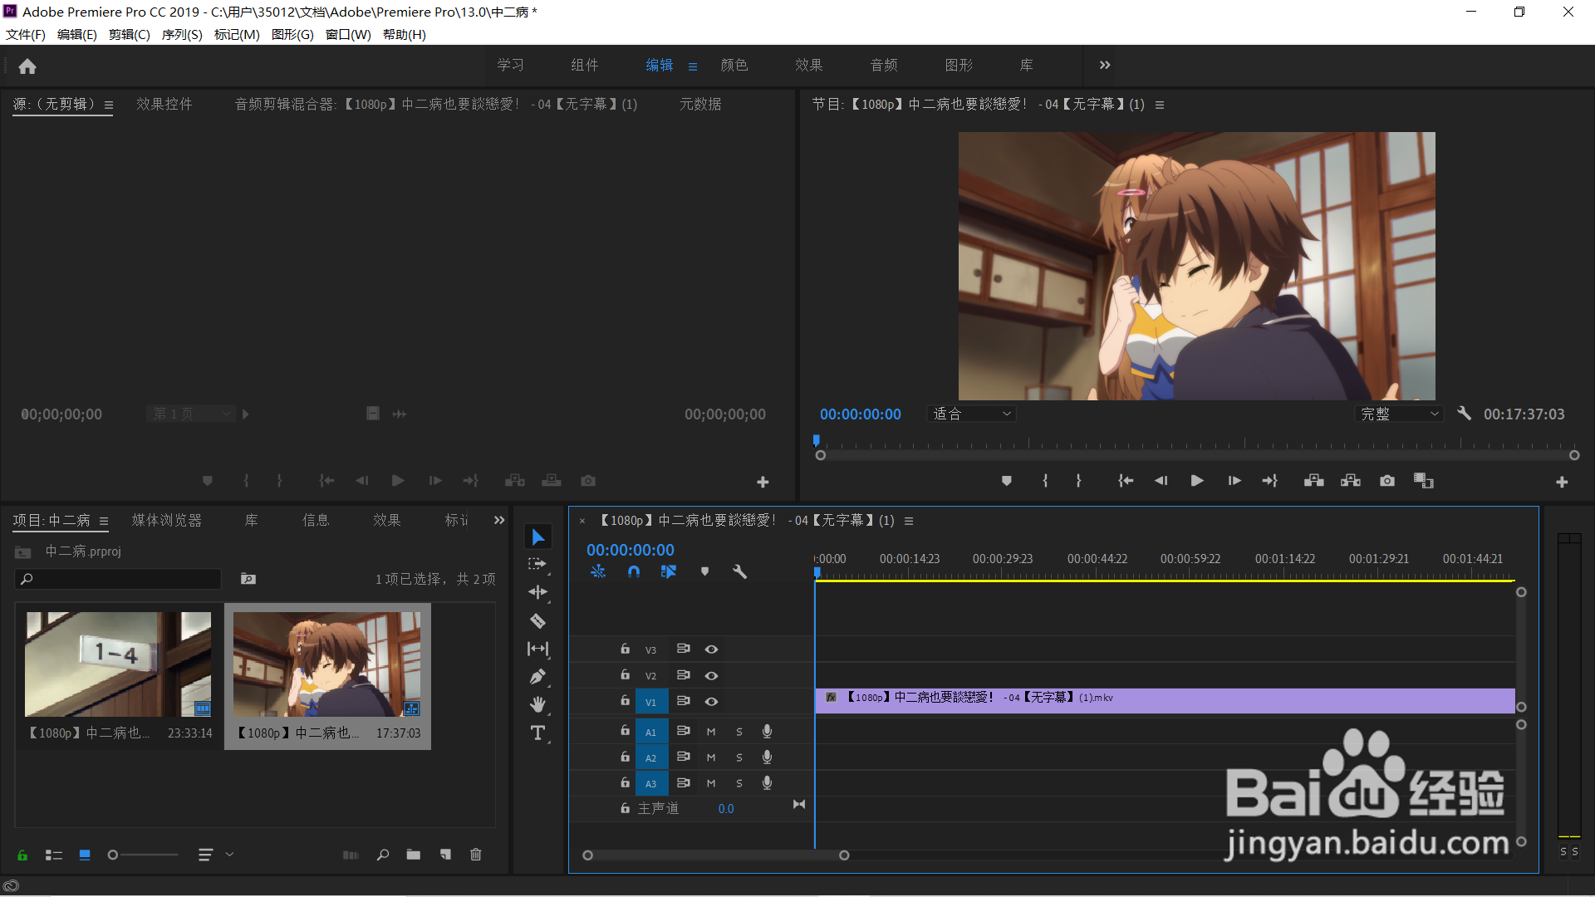The image size is (1595, 897).
Task: Select the Hand tool
Action: click(x=537, y=704)
